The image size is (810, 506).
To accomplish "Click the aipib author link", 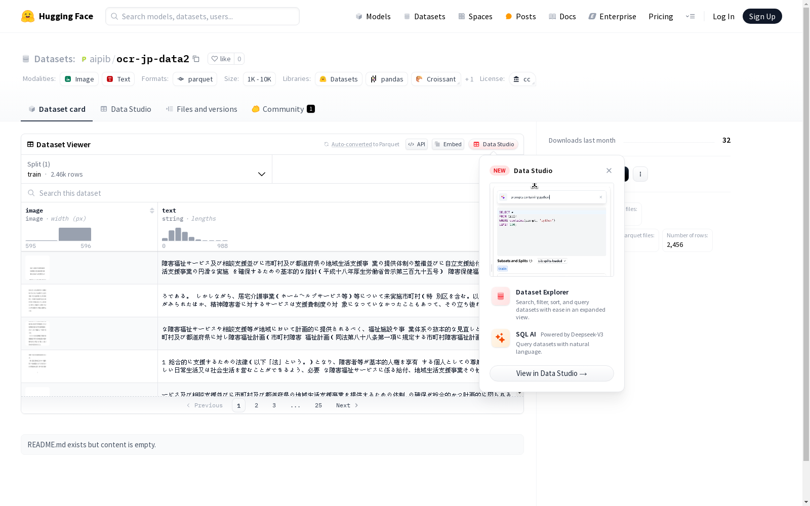I will [100, 59].
